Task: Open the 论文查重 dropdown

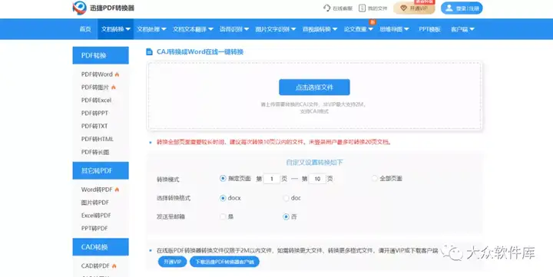Action: (x=359, y=29)
